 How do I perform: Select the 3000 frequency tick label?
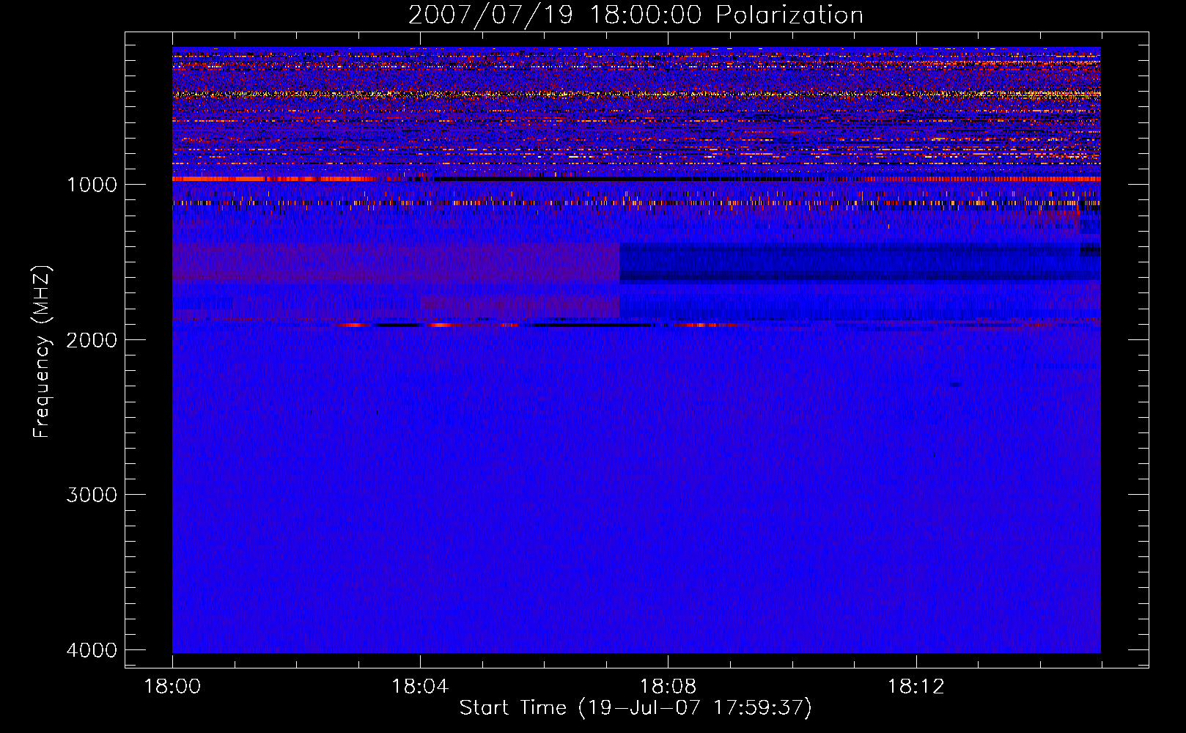click(92, 495)
